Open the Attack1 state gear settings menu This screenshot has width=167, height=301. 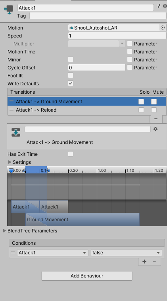pyautogui.click(x=165, y=6)
